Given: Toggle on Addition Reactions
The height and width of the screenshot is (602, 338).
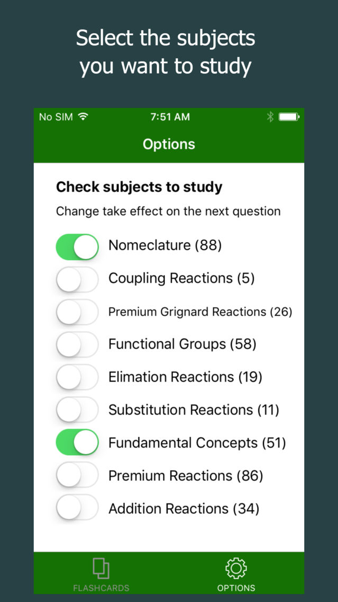Looking at the screenshot, I should pos(77,508).
